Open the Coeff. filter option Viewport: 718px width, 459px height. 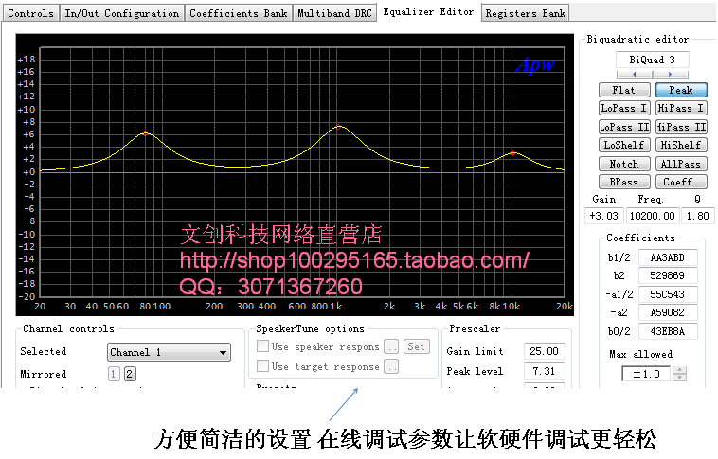tap(681, 182)
